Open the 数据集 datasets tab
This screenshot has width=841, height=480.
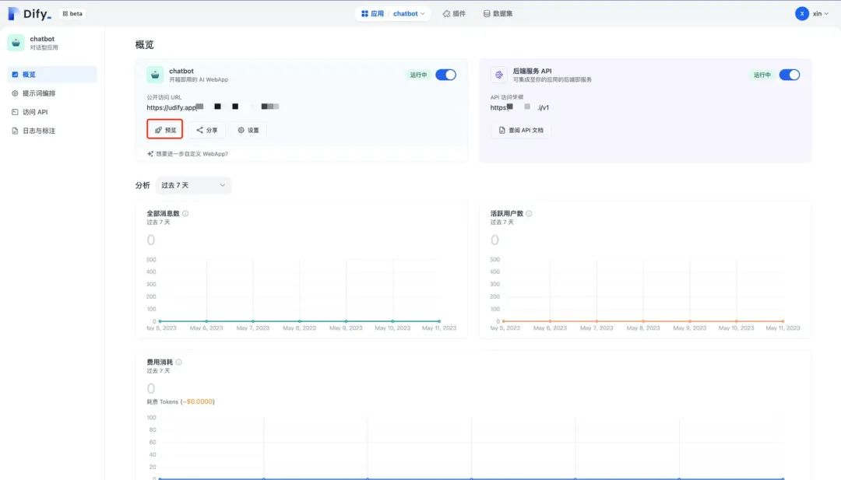pos(498,13)
